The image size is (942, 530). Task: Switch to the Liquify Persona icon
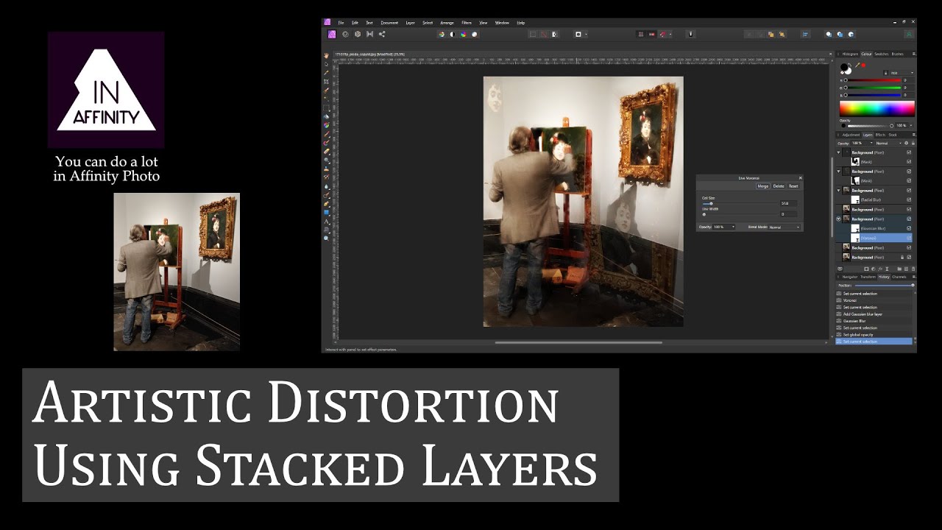click(345, 34)
